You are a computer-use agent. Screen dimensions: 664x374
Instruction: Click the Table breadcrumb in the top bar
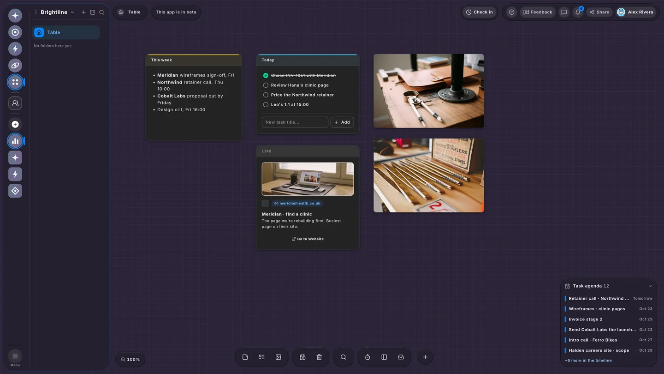(130, 12)
